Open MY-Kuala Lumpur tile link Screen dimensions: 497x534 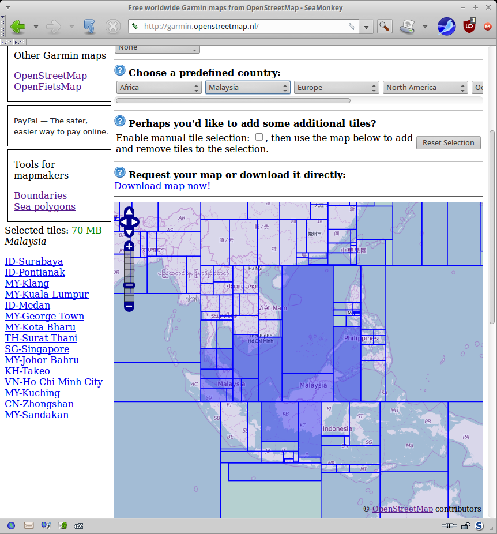pos(47,294)
